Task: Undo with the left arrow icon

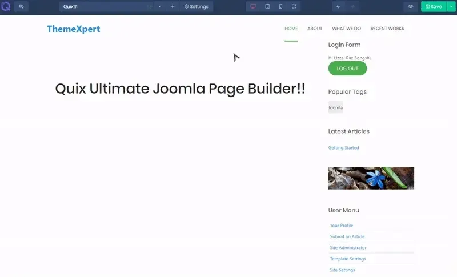Action: click(338, 6)
